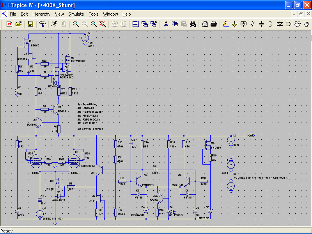Open the Window menu
Screen dimensions: 312x234
pos(110,14)
